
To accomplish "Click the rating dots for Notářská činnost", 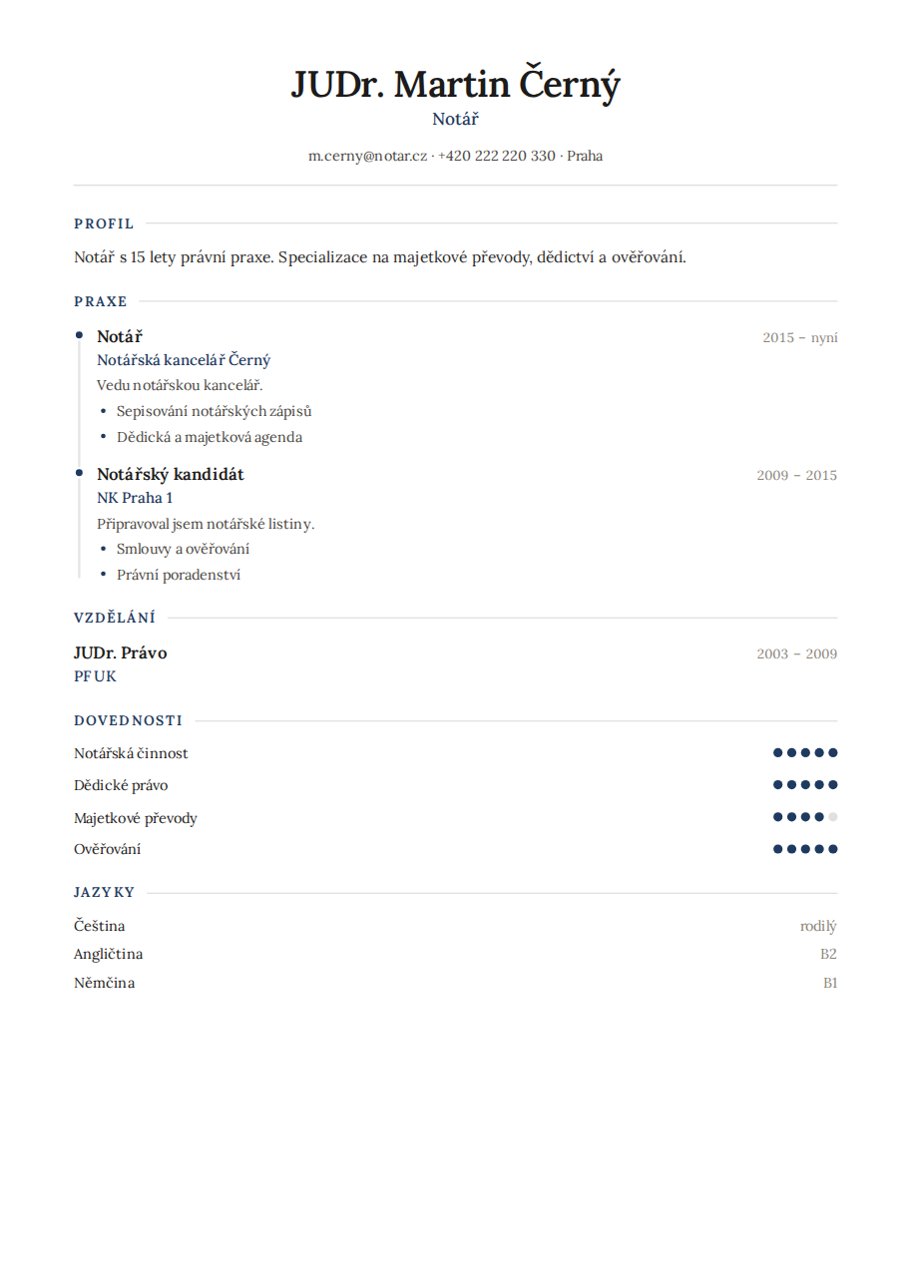I will pos(805,753).
